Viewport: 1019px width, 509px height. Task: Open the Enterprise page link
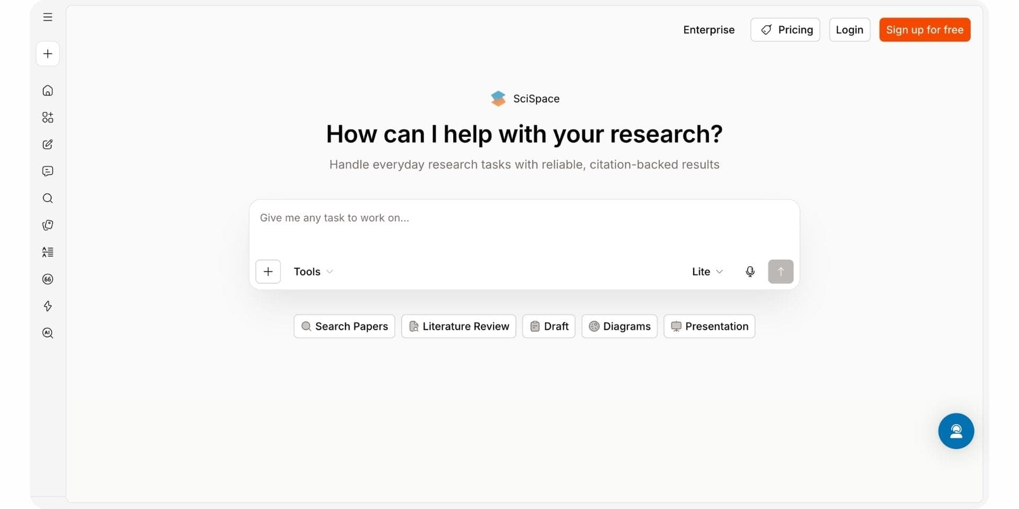pos(709,30)
